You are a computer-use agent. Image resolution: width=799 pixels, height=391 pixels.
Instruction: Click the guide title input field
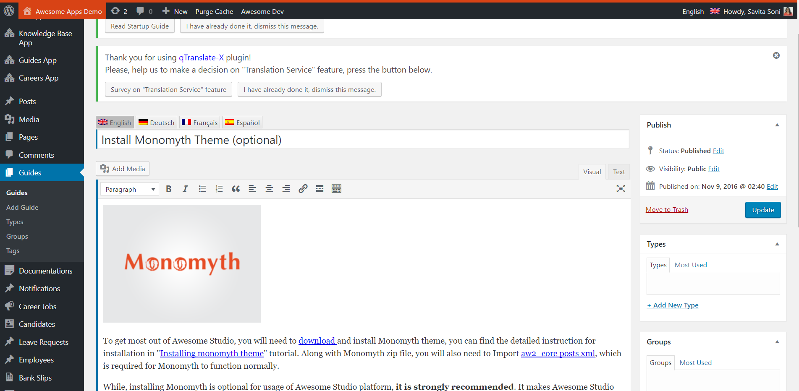pos(363,139)
